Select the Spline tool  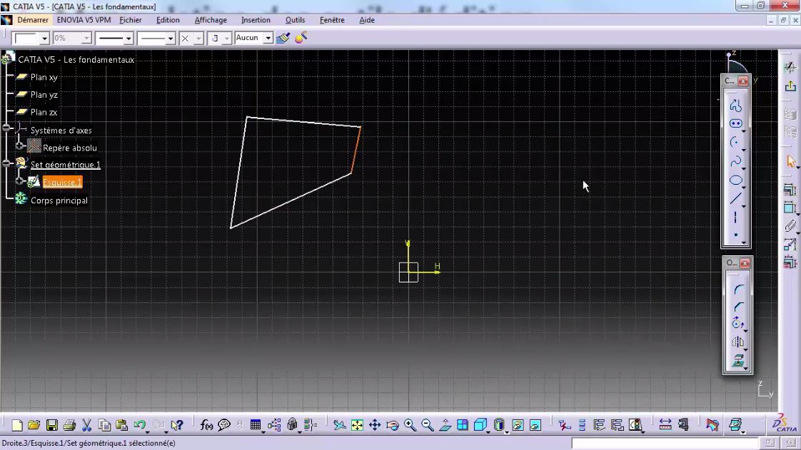[736, 160]
